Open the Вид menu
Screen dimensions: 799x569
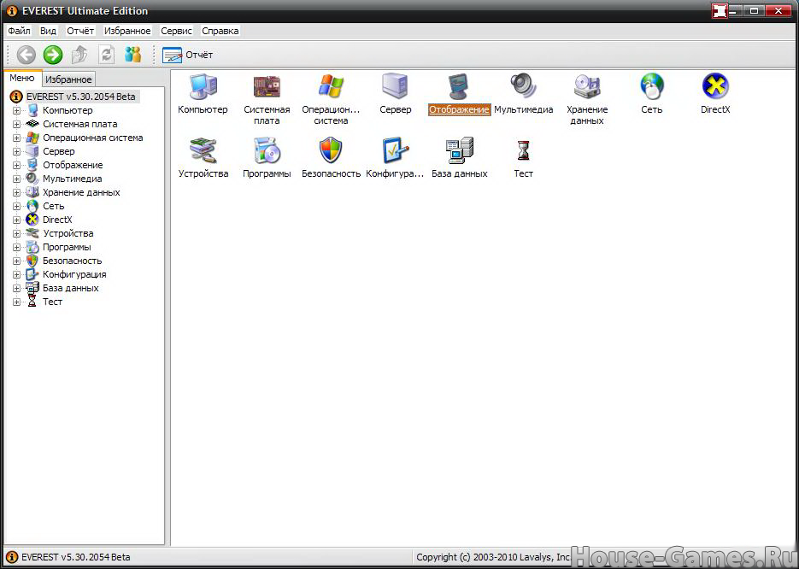coord(48,31)
